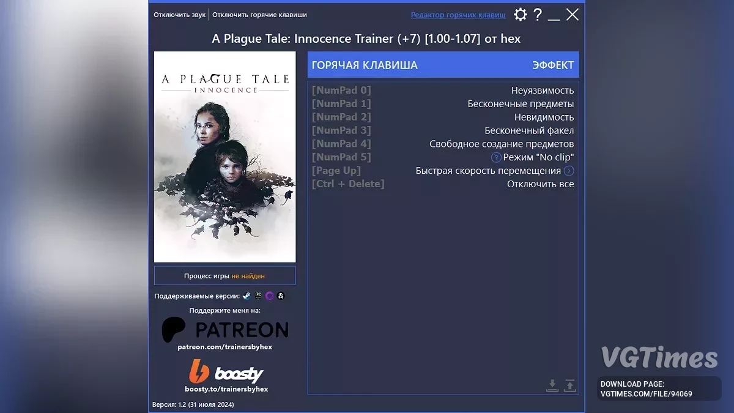Toggle Невидимость cheat
The height and width of the screenshot is (413, 734).
544,117
